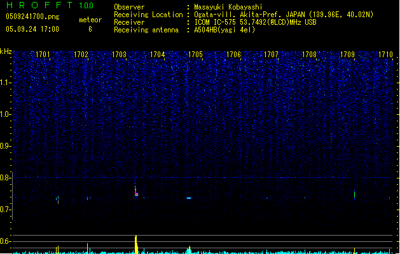Click the HROFFT 1.0.0 title text

50,5
